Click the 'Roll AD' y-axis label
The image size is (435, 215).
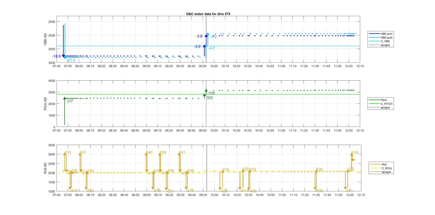click(x=46, y=168)
